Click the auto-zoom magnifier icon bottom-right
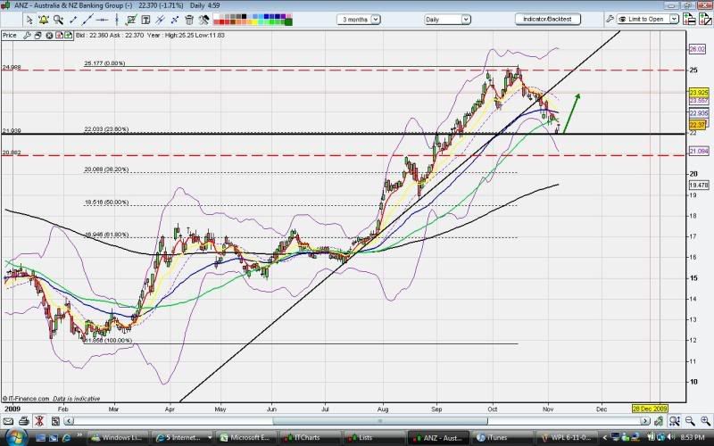Viewport: 714px width, 446px height. (x=675, y=421)
